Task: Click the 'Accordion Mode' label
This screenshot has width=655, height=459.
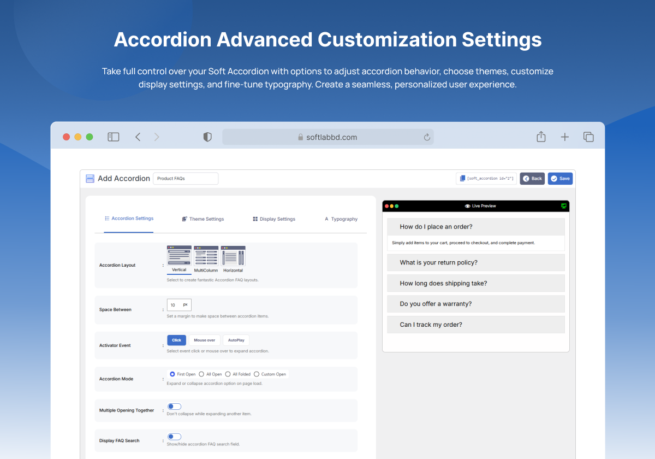Action: point(116,379)
